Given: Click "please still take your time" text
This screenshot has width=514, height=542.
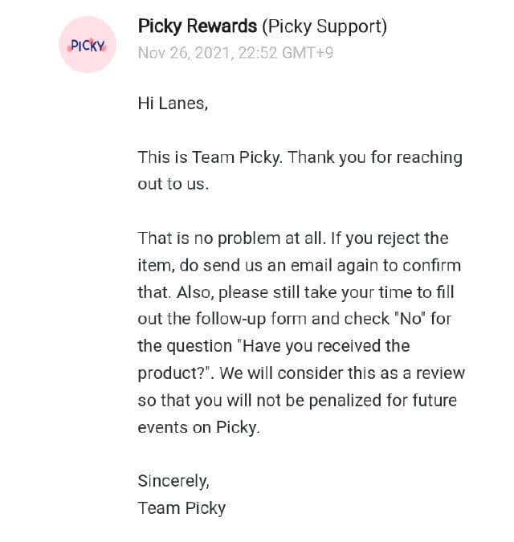Looking at the screenshot, I should pos(321,292).
